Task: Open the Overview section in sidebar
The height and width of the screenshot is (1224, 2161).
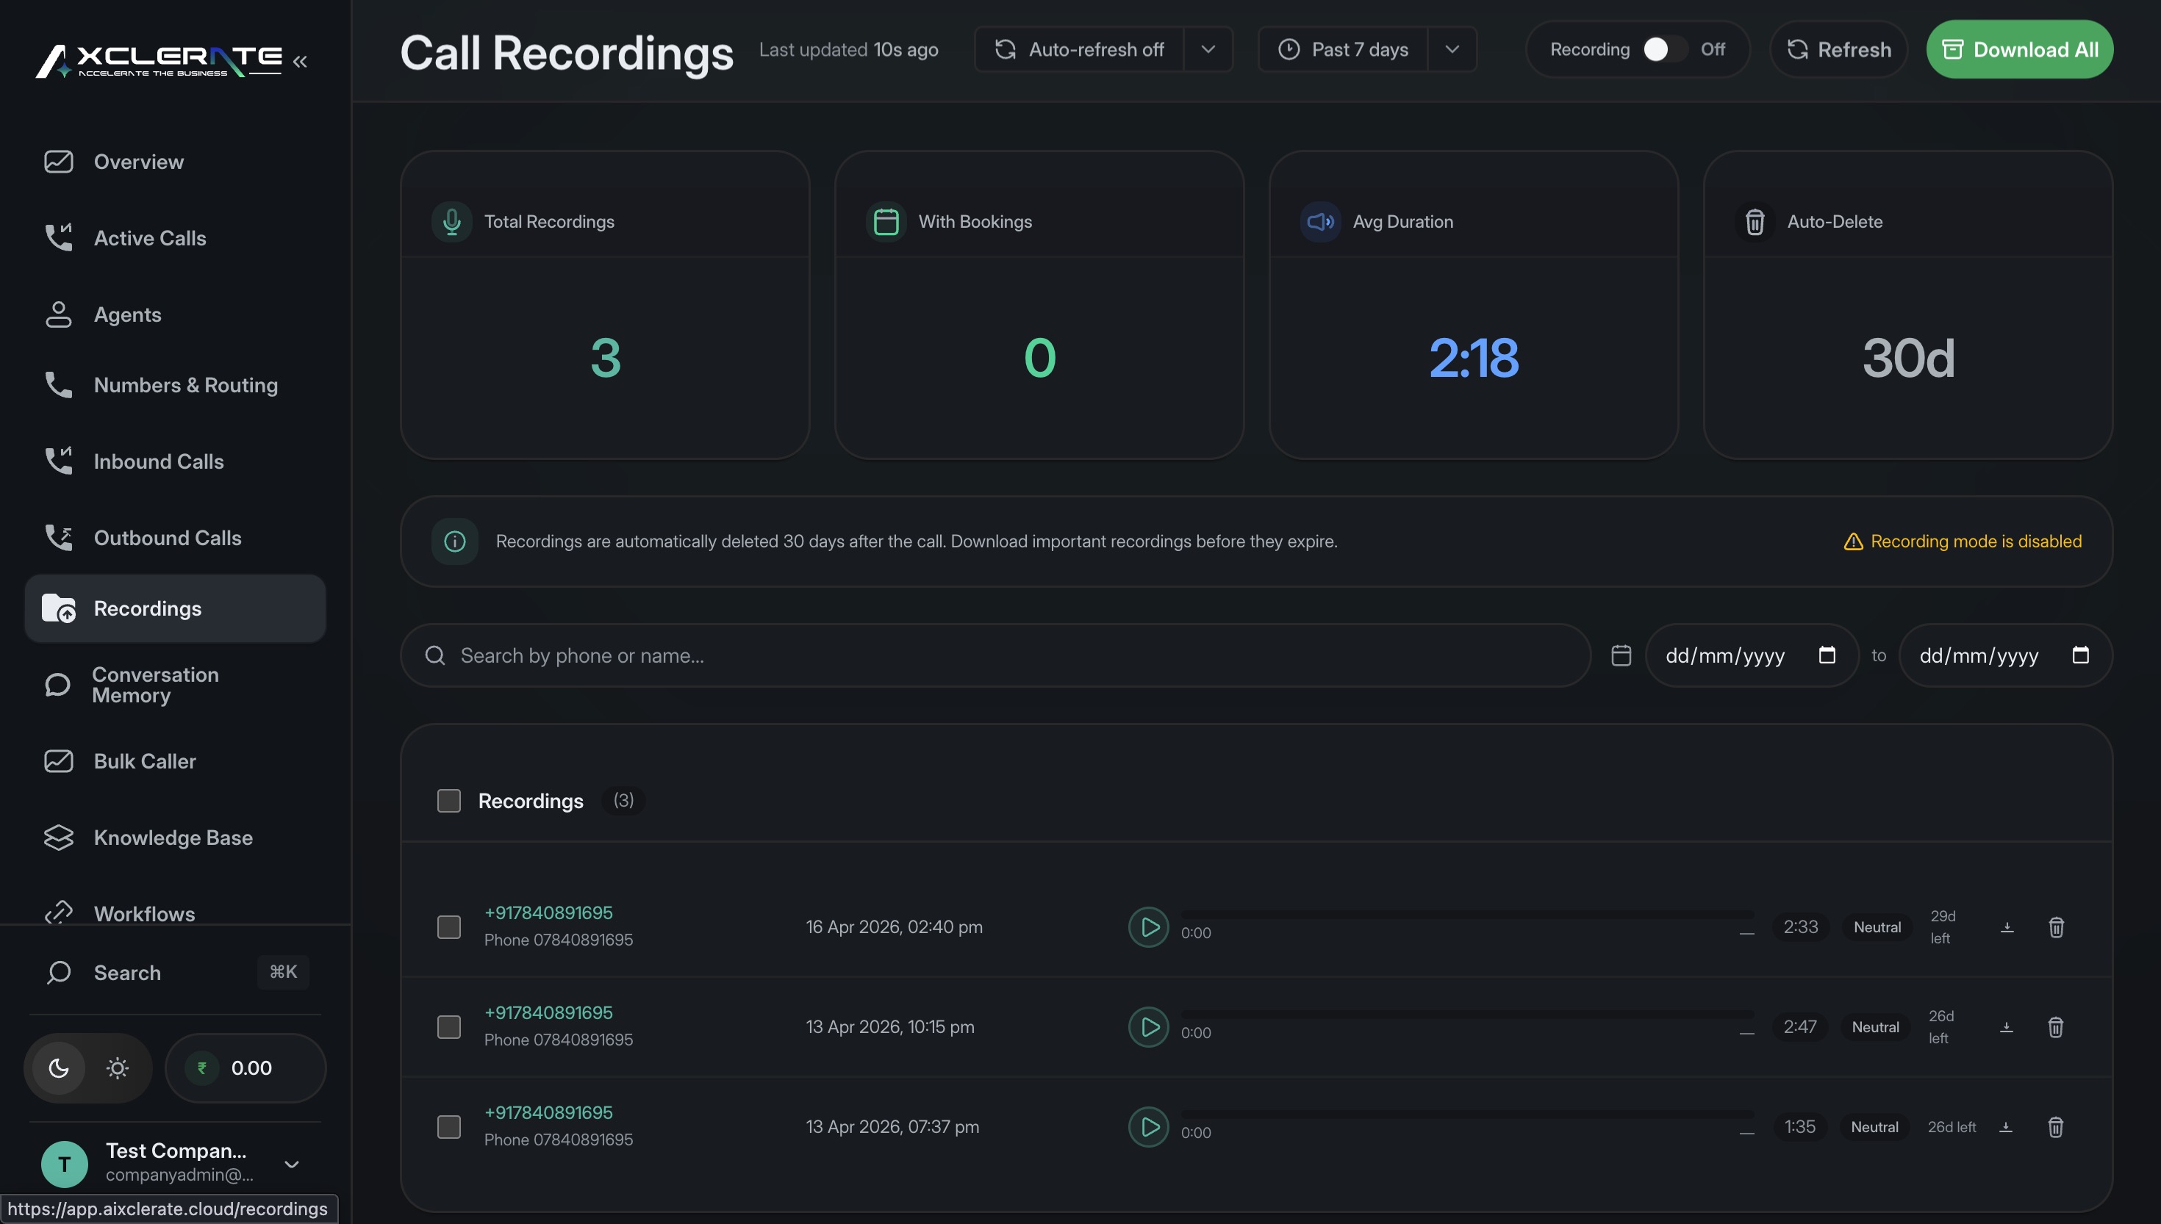Action: point(139,162)
